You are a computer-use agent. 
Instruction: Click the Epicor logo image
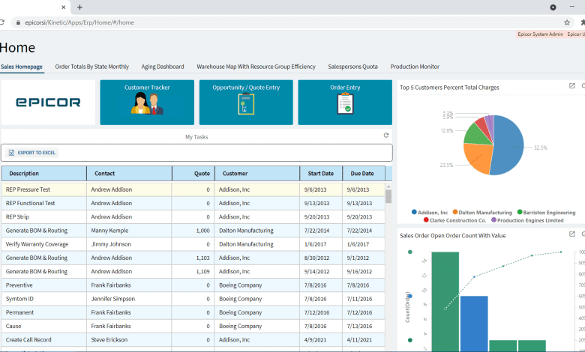[x=49, y=103]
